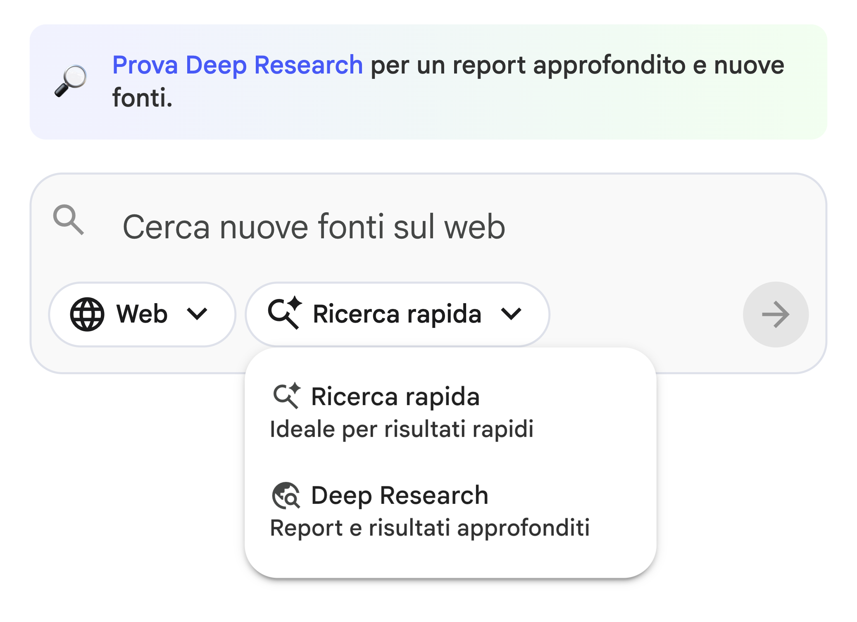The image size is (857, 622).
Task: Click the right-arrow icon in the gray circle
Action: coord(775,314)
